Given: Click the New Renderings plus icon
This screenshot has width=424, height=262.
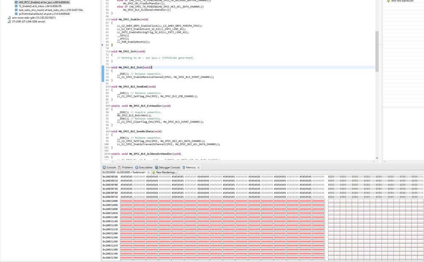Looking at the screenshot, I should click(x=154, y=172).
